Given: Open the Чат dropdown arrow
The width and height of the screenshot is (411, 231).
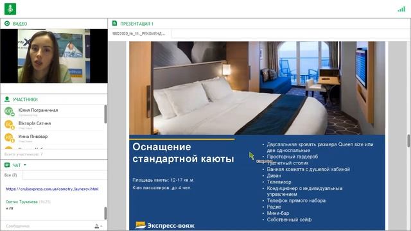Looking at the screenshot, I should click(25, 165).
